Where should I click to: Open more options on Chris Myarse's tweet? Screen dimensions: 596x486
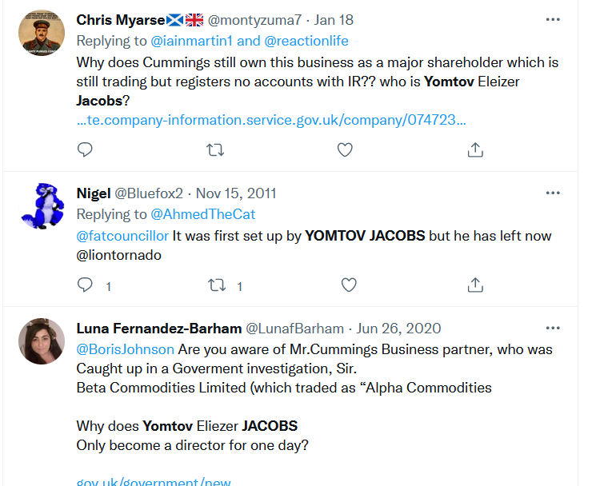click(x=553, y=19)
